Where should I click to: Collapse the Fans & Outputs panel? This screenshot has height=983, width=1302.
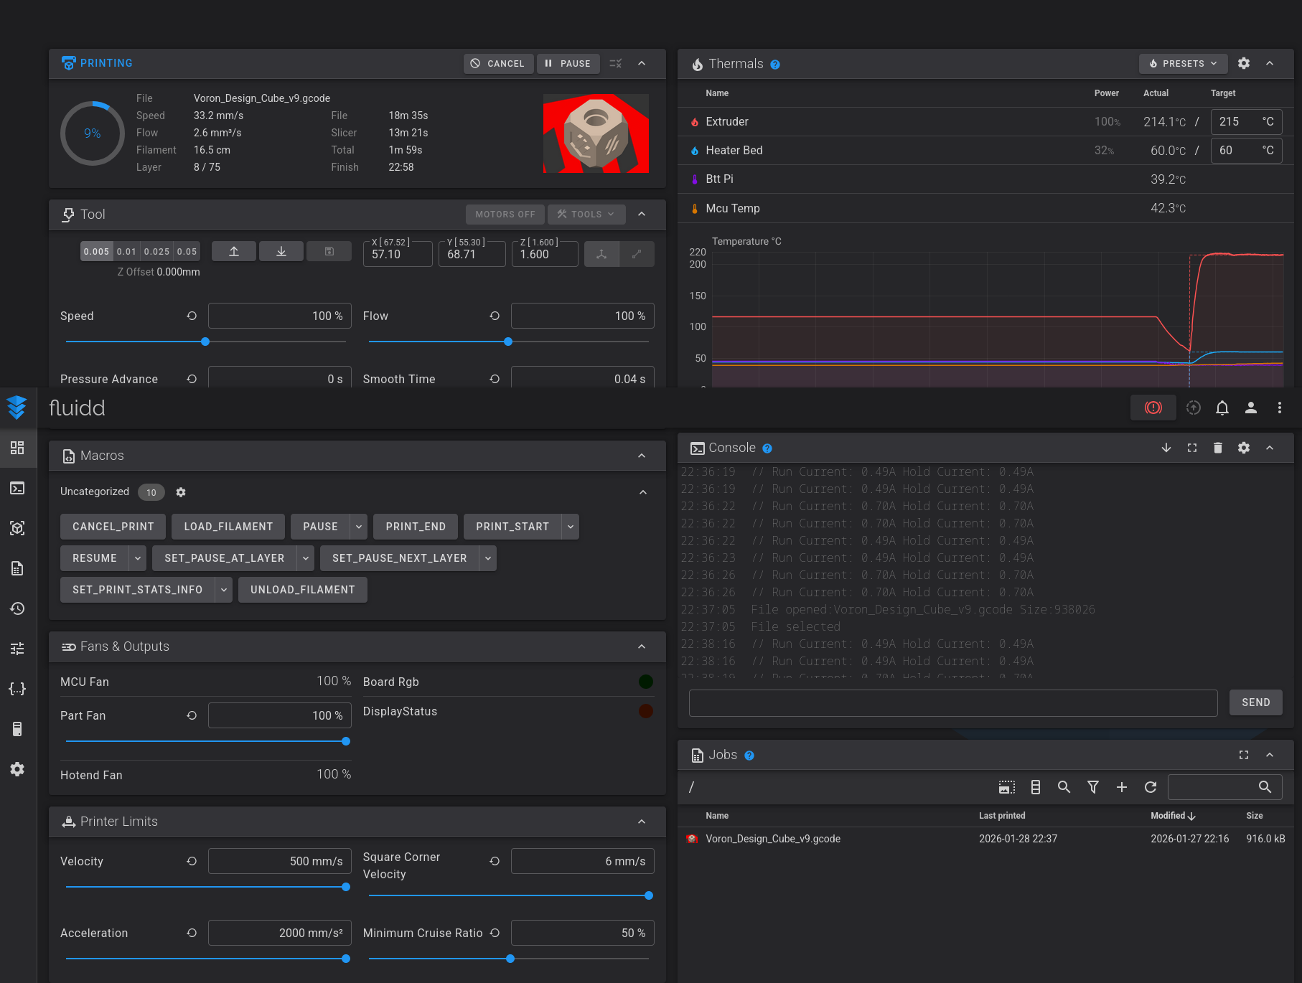tap(642, 646)
